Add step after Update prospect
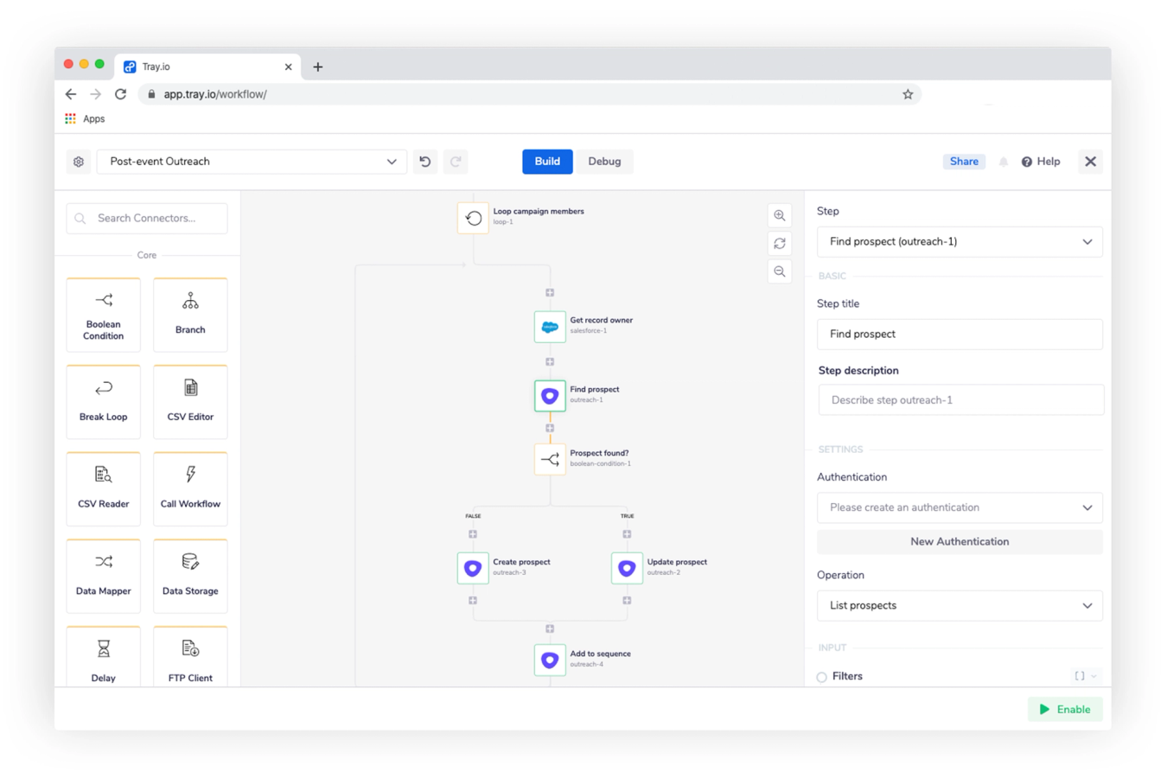 click(627, 600)
